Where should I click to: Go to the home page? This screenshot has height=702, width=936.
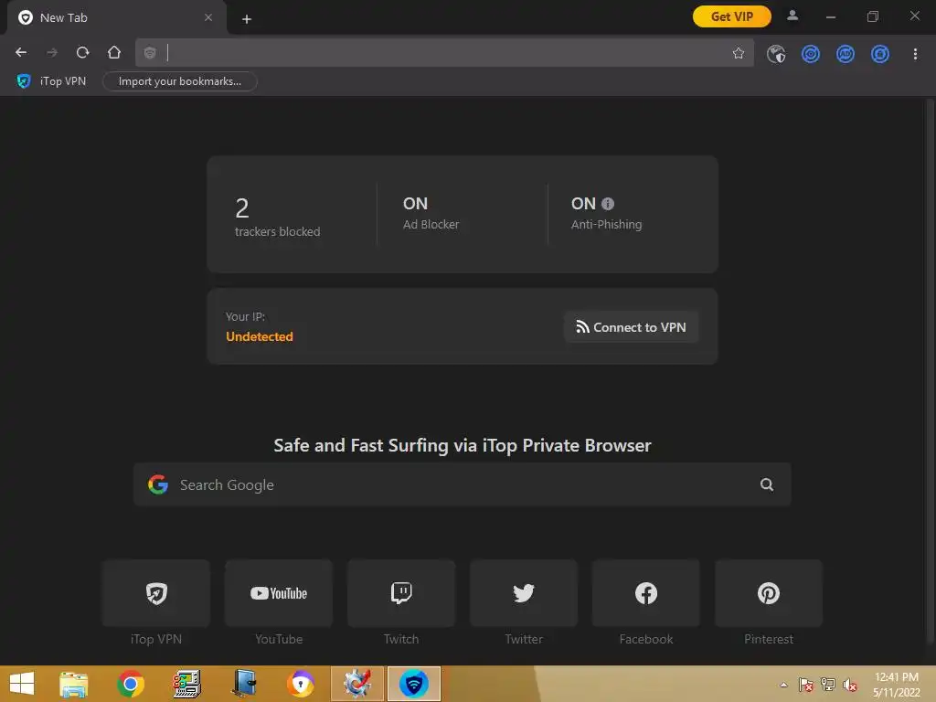(114, 52)
